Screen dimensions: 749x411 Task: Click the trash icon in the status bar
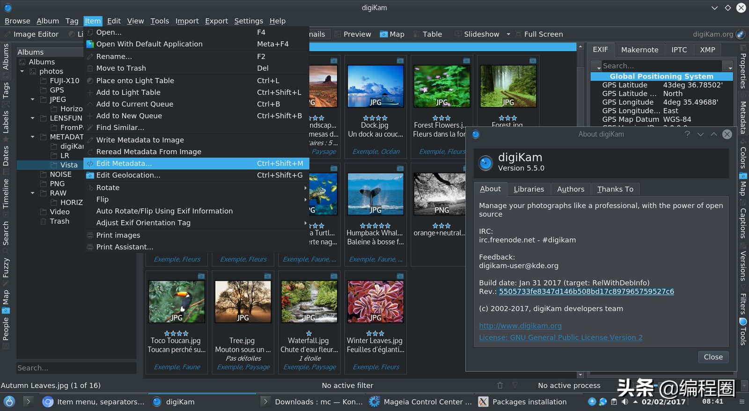pos(500,385)
